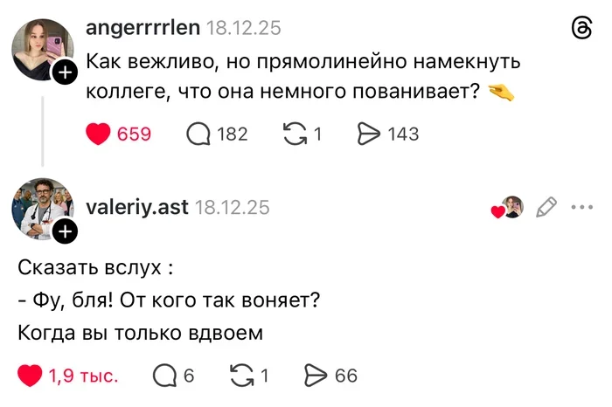This screenshot has width=612, height=407.
Task: Open comments on angerrrrlen's post
Action: (x=199, y=134)
